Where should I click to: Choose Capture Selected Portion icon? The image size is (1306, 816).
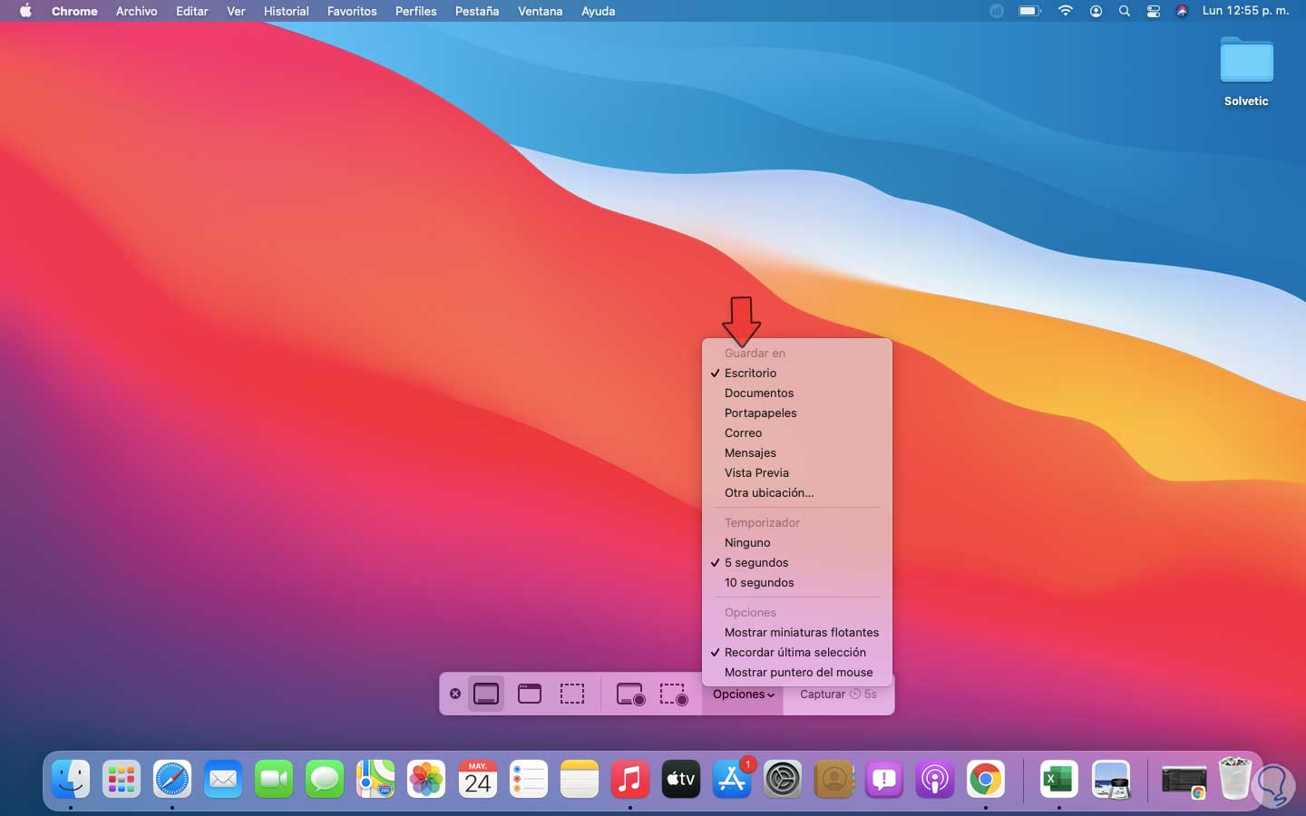[x=572, y=695]
